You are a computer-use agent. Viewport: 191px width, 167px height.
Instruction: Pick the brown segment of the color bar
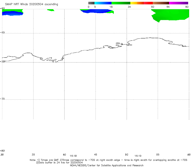click(x=161, y=3)
